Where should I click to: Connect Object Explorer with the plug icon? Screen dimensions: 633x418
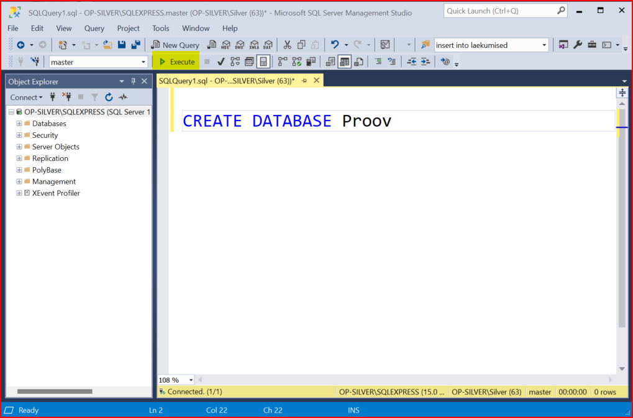tap(52, 97)
